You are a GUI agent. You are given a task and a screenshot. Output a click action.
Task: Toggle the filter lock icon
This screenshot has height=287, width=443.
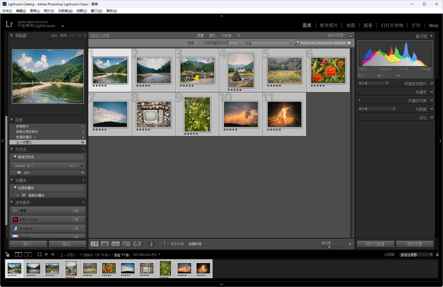pyautogui.click(x=351, y=35)
